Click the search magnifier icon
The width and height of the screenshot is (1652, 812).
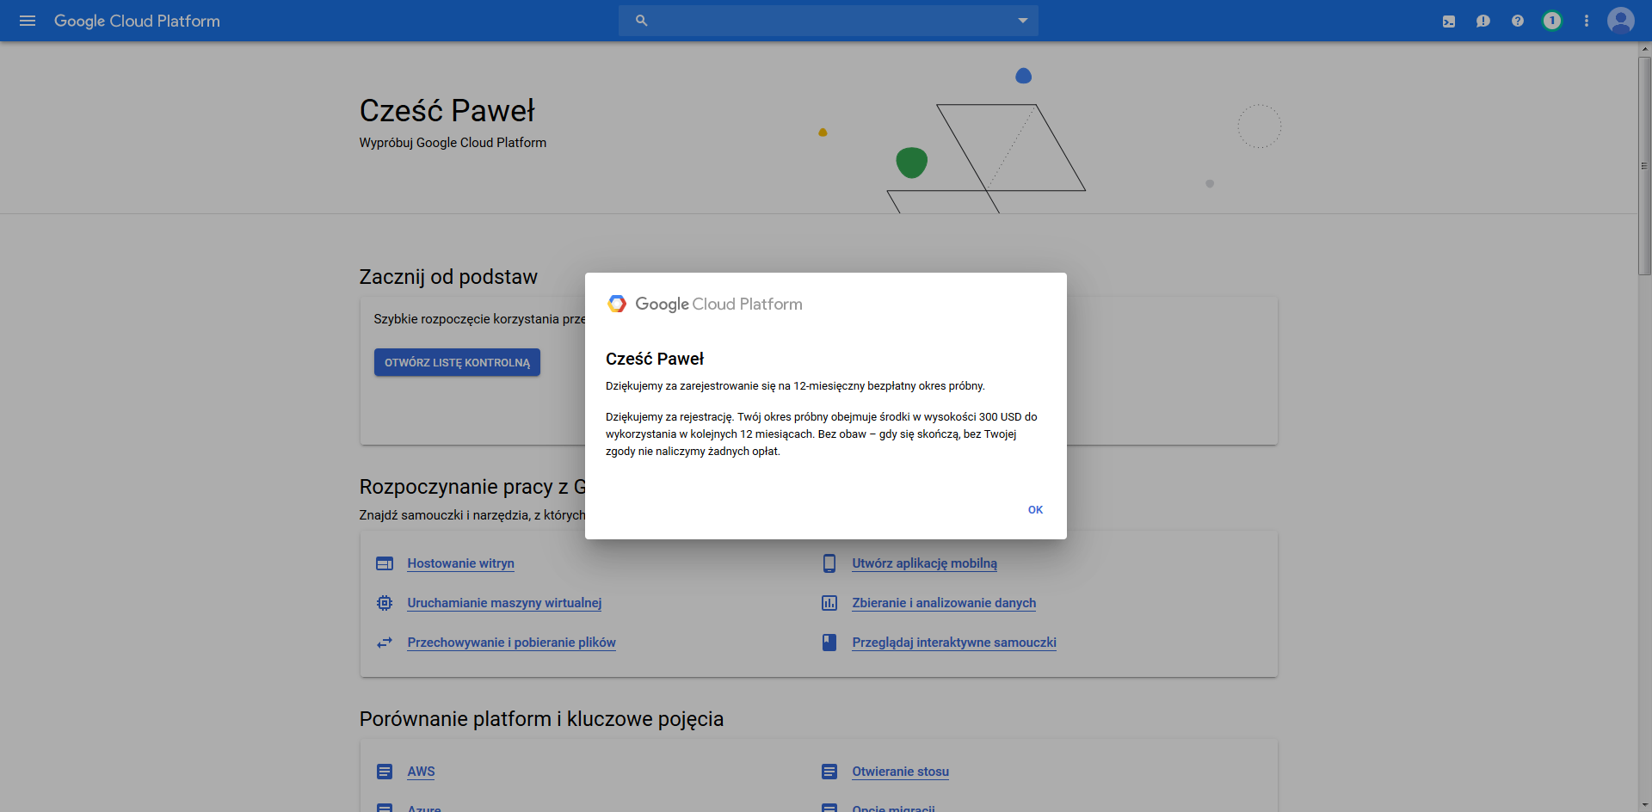tap(641, 21)
